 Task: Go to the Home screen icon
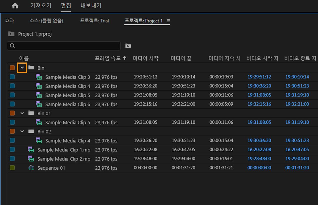point(15,6)
